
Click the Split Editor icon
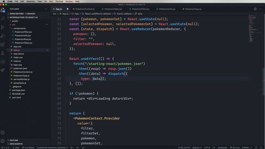(255, 9)
